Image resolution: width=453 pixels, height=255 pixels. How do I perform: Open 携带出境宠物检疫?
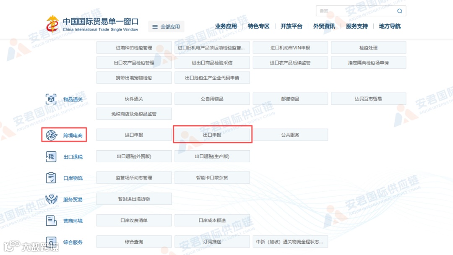coord(134,78)
